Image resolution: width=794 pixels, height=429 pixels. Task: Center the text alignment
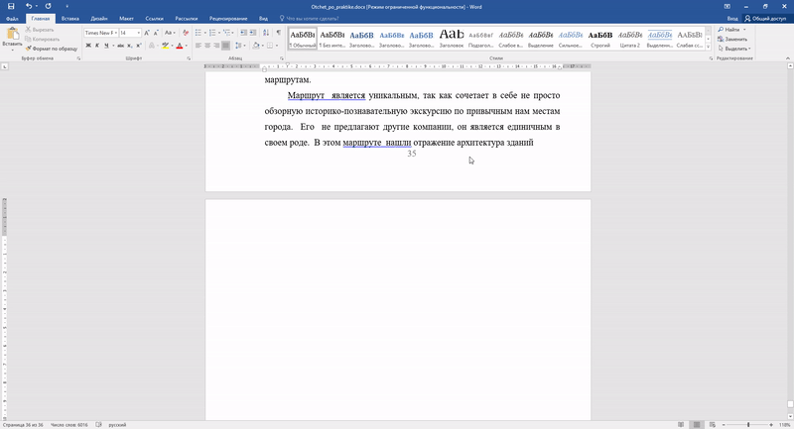207,46
